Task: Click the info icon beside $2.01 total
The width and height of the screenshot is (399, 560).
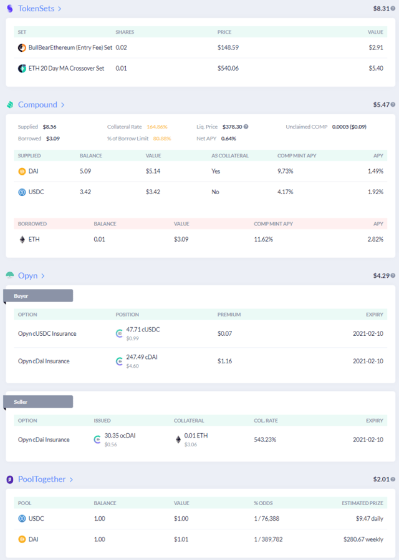Action: click(393, 479)
